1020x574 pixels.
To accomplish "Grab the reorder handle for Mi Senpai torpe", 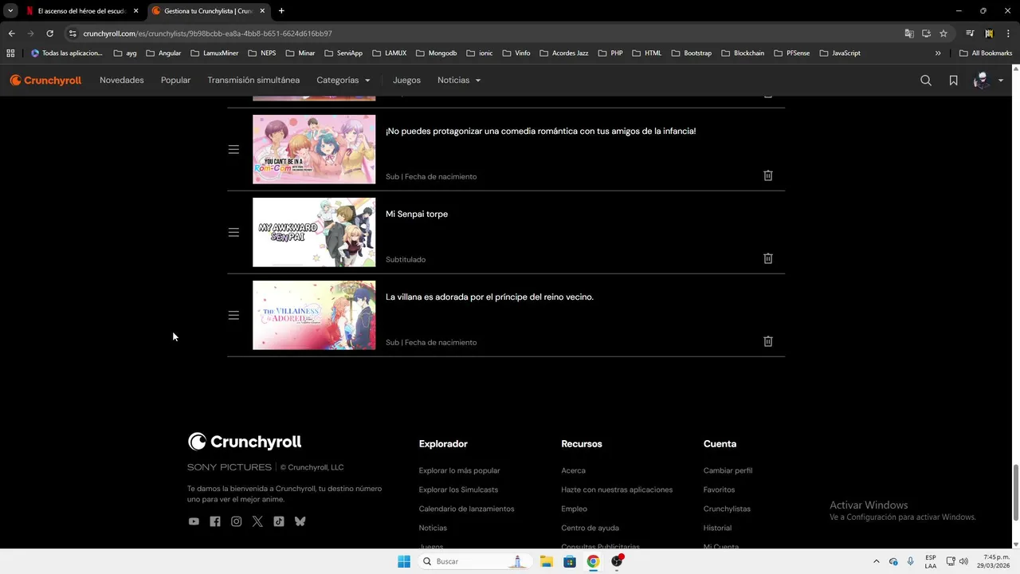I will click(x=233, y=233).
